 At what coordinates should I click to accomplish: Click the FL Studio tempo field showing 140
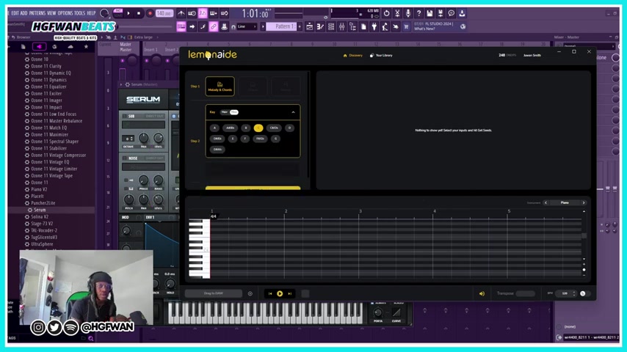164,13
